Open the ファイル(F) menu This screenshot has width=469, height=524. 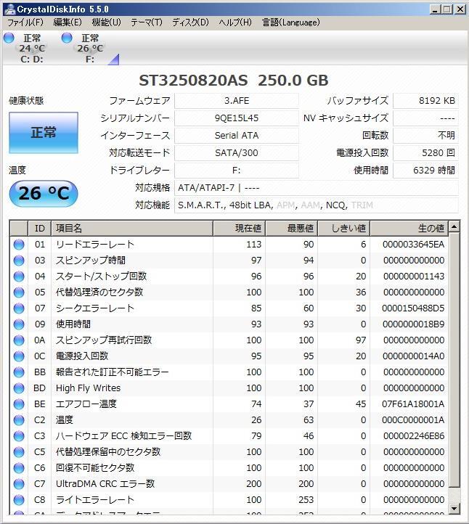(x=25, y=22)
